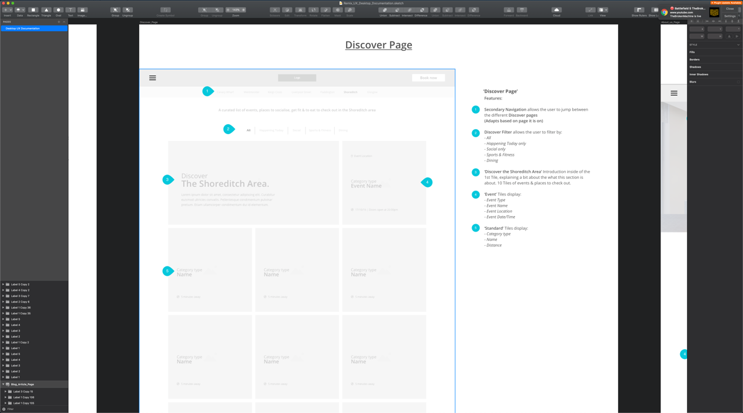Toggle Show Rulers
The height and width of the screenshot is (413, 743).
(639, 10)
